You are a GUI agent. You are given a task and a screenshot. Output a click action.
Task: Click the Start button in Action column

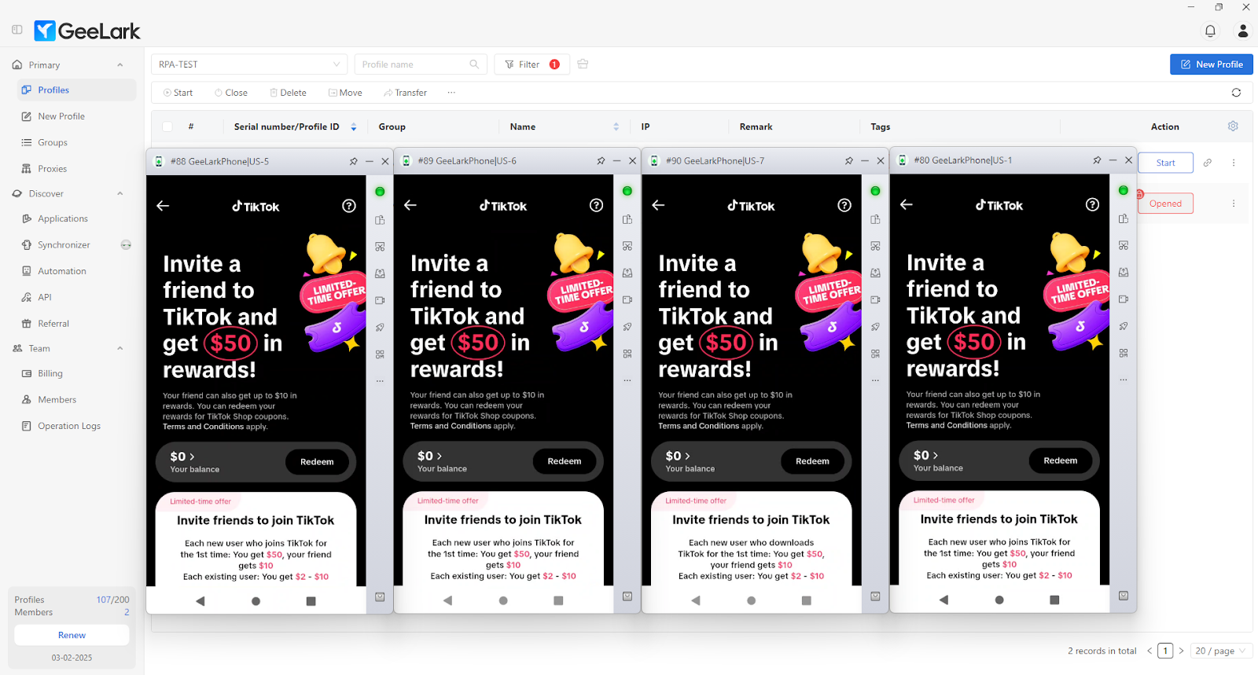click(x=1165, y=163)
